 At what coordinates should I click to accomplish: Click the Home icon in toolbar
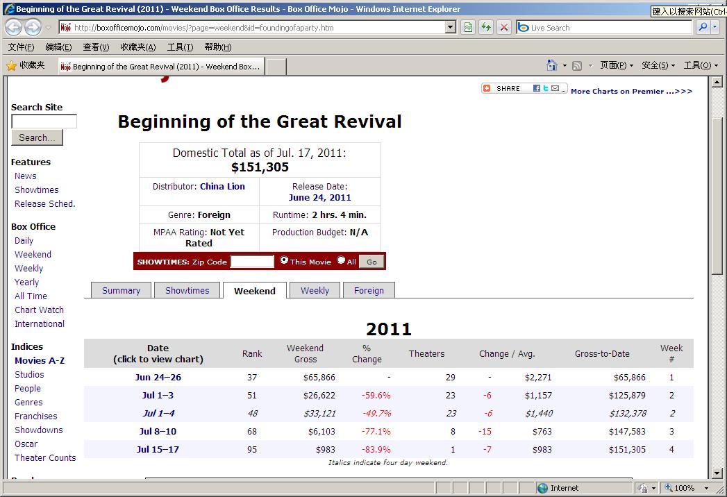tap(552, 65)
